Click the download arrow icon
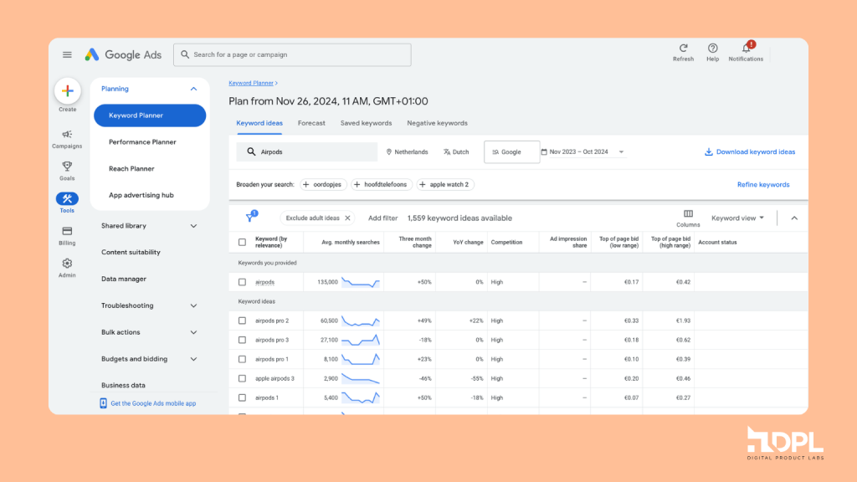The height and width of the screenshot is (482, 857). (708, 152)
